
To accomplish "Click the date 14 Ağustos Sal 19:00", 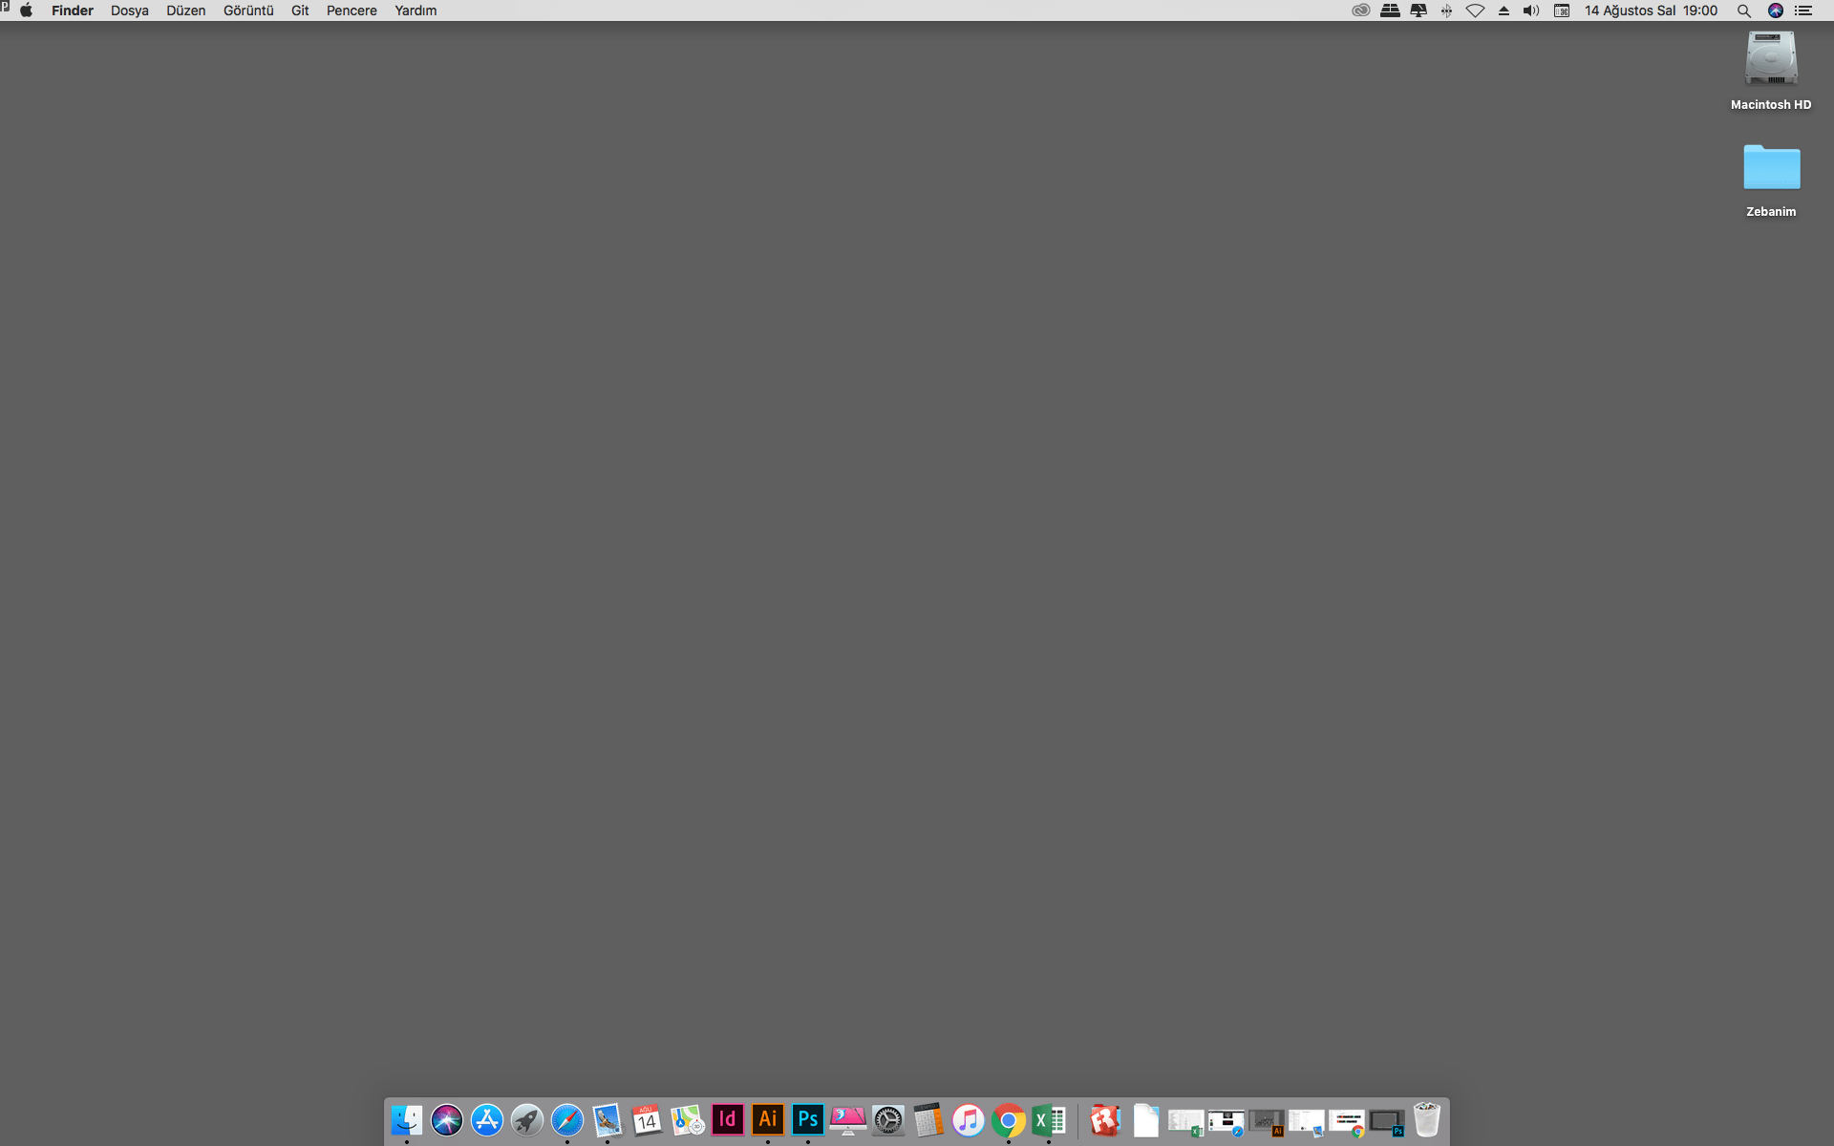I will pos(1651,11).
